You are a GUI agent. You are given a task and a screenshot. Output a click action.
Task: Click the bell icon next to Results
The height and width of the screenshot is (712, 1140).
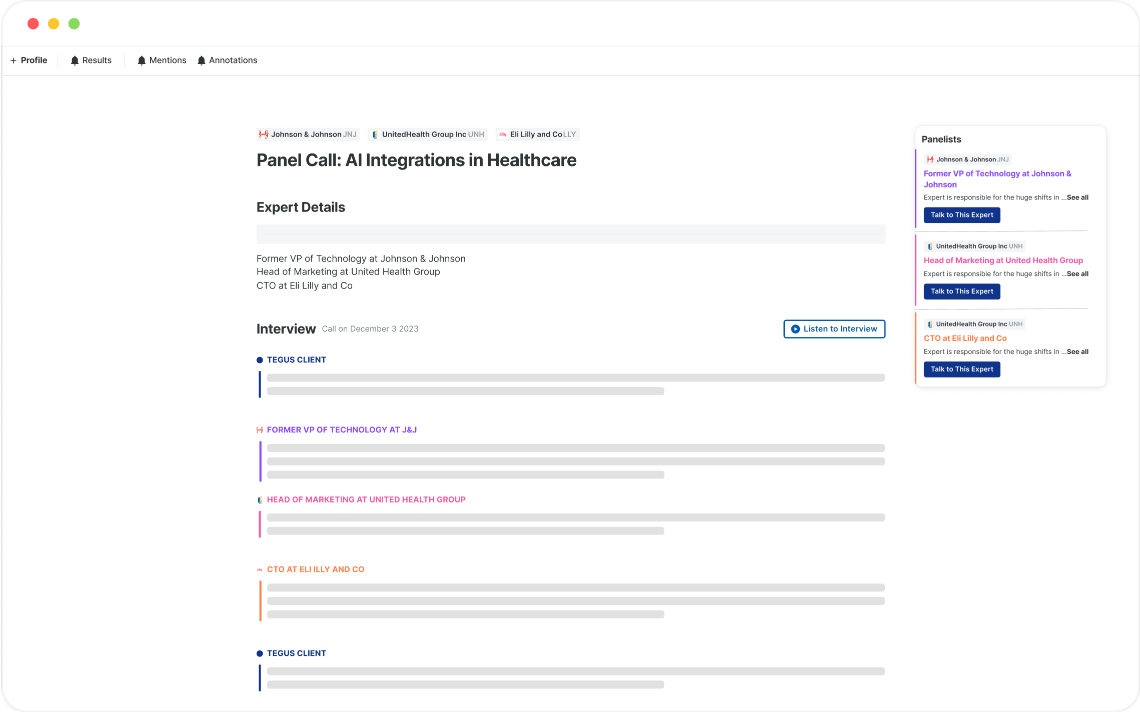75,60
